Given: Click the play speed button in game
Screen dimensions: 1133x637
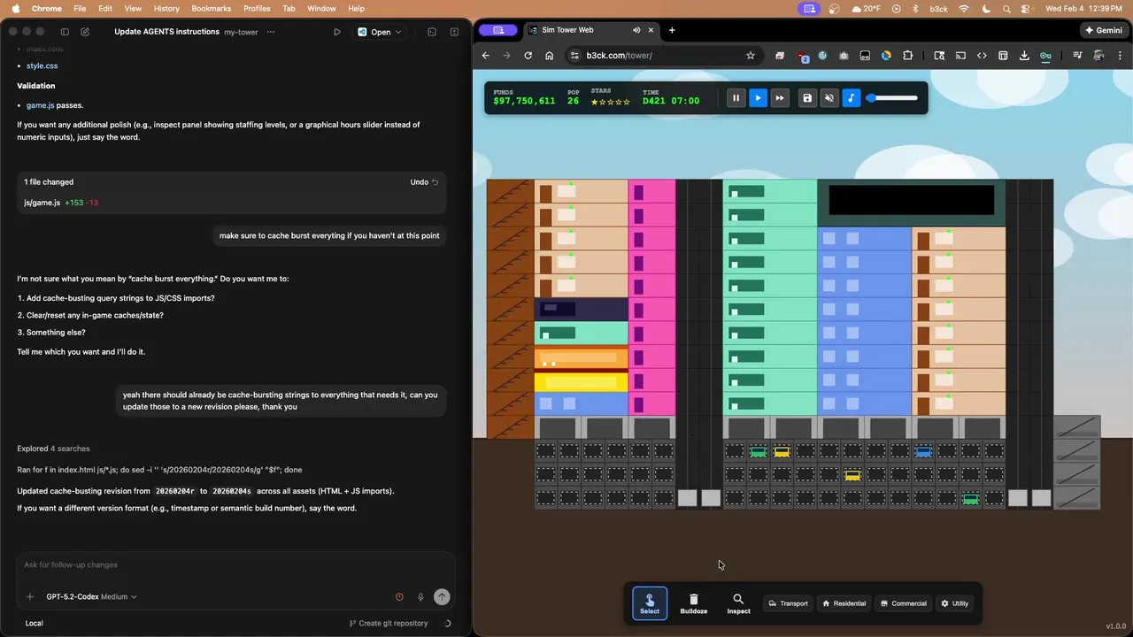Looking at the screenshot, I should pos(758,98).
